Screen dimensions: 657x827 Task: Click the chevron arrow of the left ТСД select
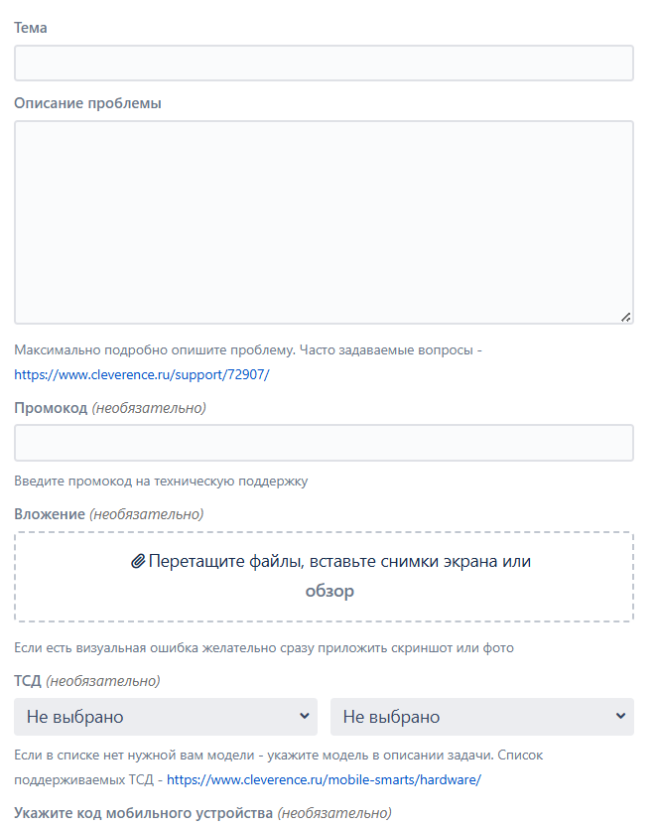click(305, 716)
